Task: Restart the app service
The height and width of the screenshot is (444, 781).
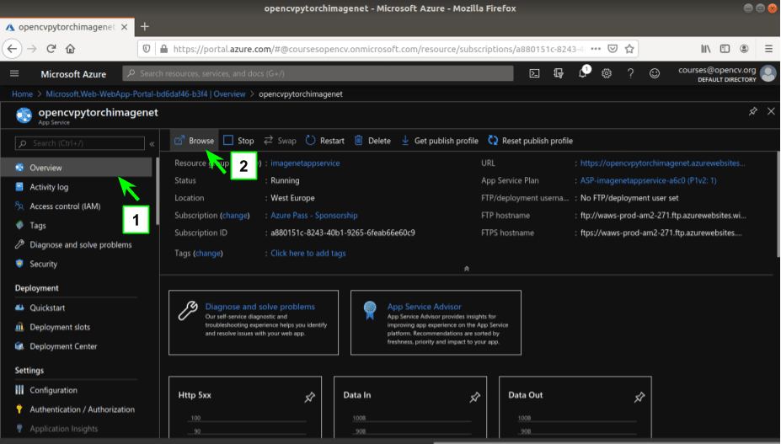Action: point(324,141)
